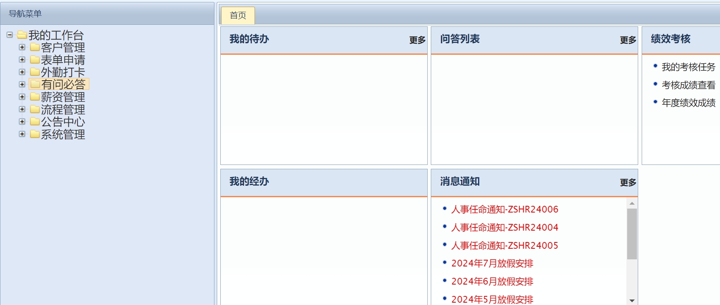Click the 消息通知 panel title
The image size is (720, 305).
(x=460, y=181)
